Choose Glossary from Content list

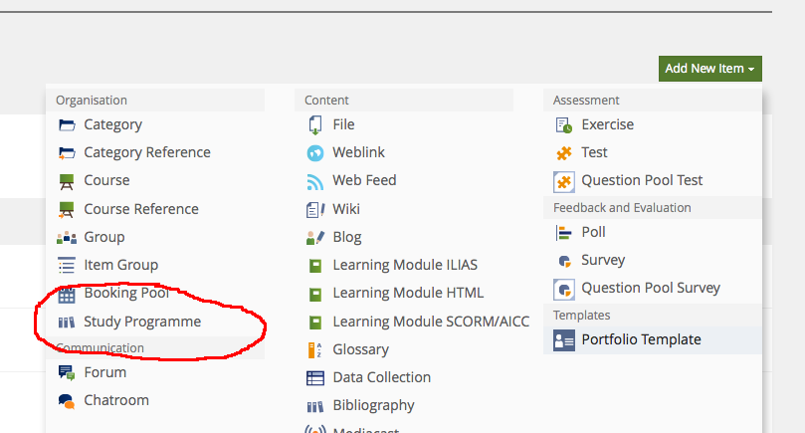tap(360, 349)
